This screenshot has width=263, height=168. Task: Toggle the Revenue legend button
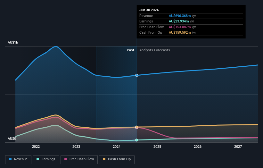[18, 159]
